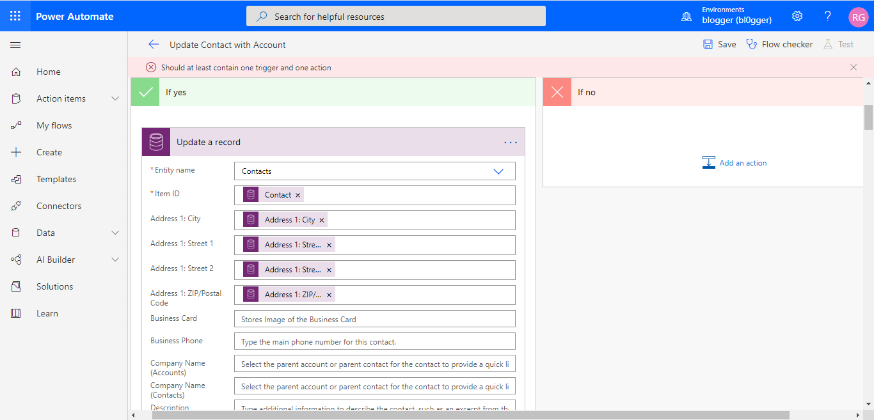
Task: Remove token in ZIP/Postal Code field
Action: click(330, 295)
